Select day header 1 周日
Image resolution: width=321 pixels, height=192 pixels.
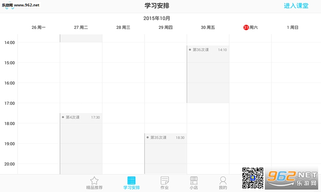[293, 27]
